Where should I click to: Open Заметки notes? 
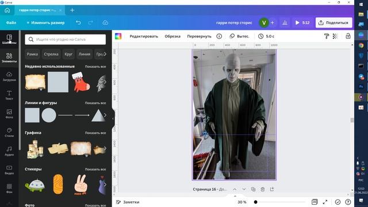(128, 202)
